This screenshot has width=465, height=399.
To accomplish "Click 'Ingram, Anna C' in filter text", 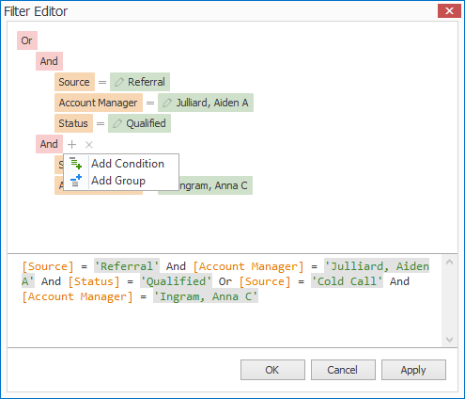I will click(206, 296).
